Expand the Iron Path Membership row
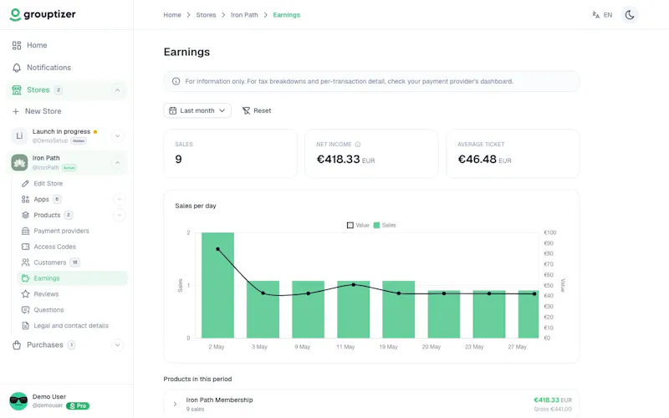The width and height of the screenshot is (669, 418). click(175, 404)
